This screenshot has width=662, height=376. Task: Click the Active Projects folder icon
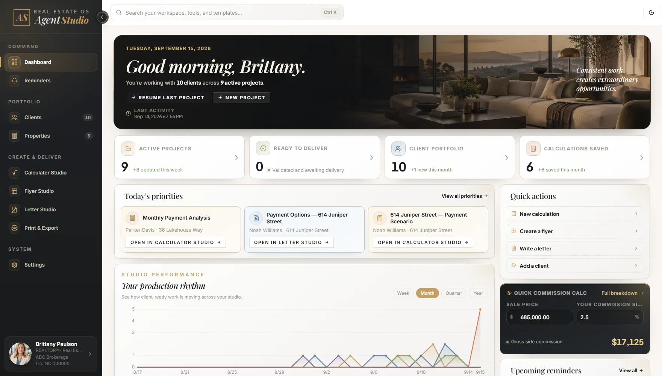click(x=128, y=149)
